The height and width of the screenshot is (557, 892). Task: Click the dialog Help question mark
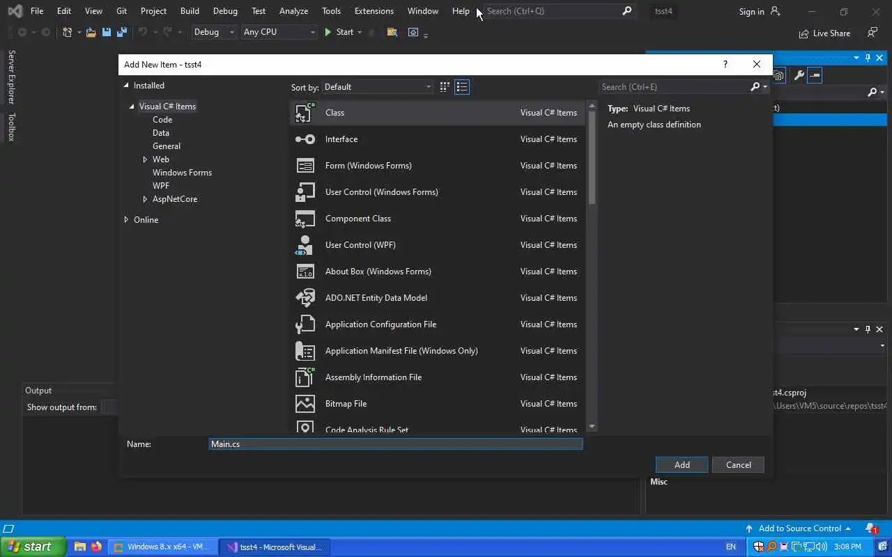(725, 64)
